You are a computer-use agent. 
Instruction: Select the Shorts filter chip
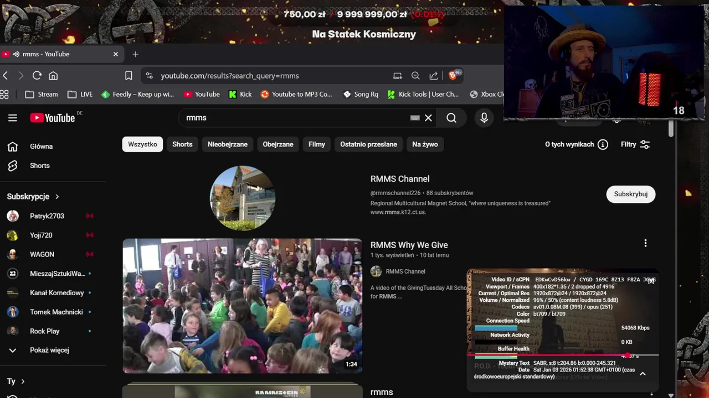click(x=182, y=144)
